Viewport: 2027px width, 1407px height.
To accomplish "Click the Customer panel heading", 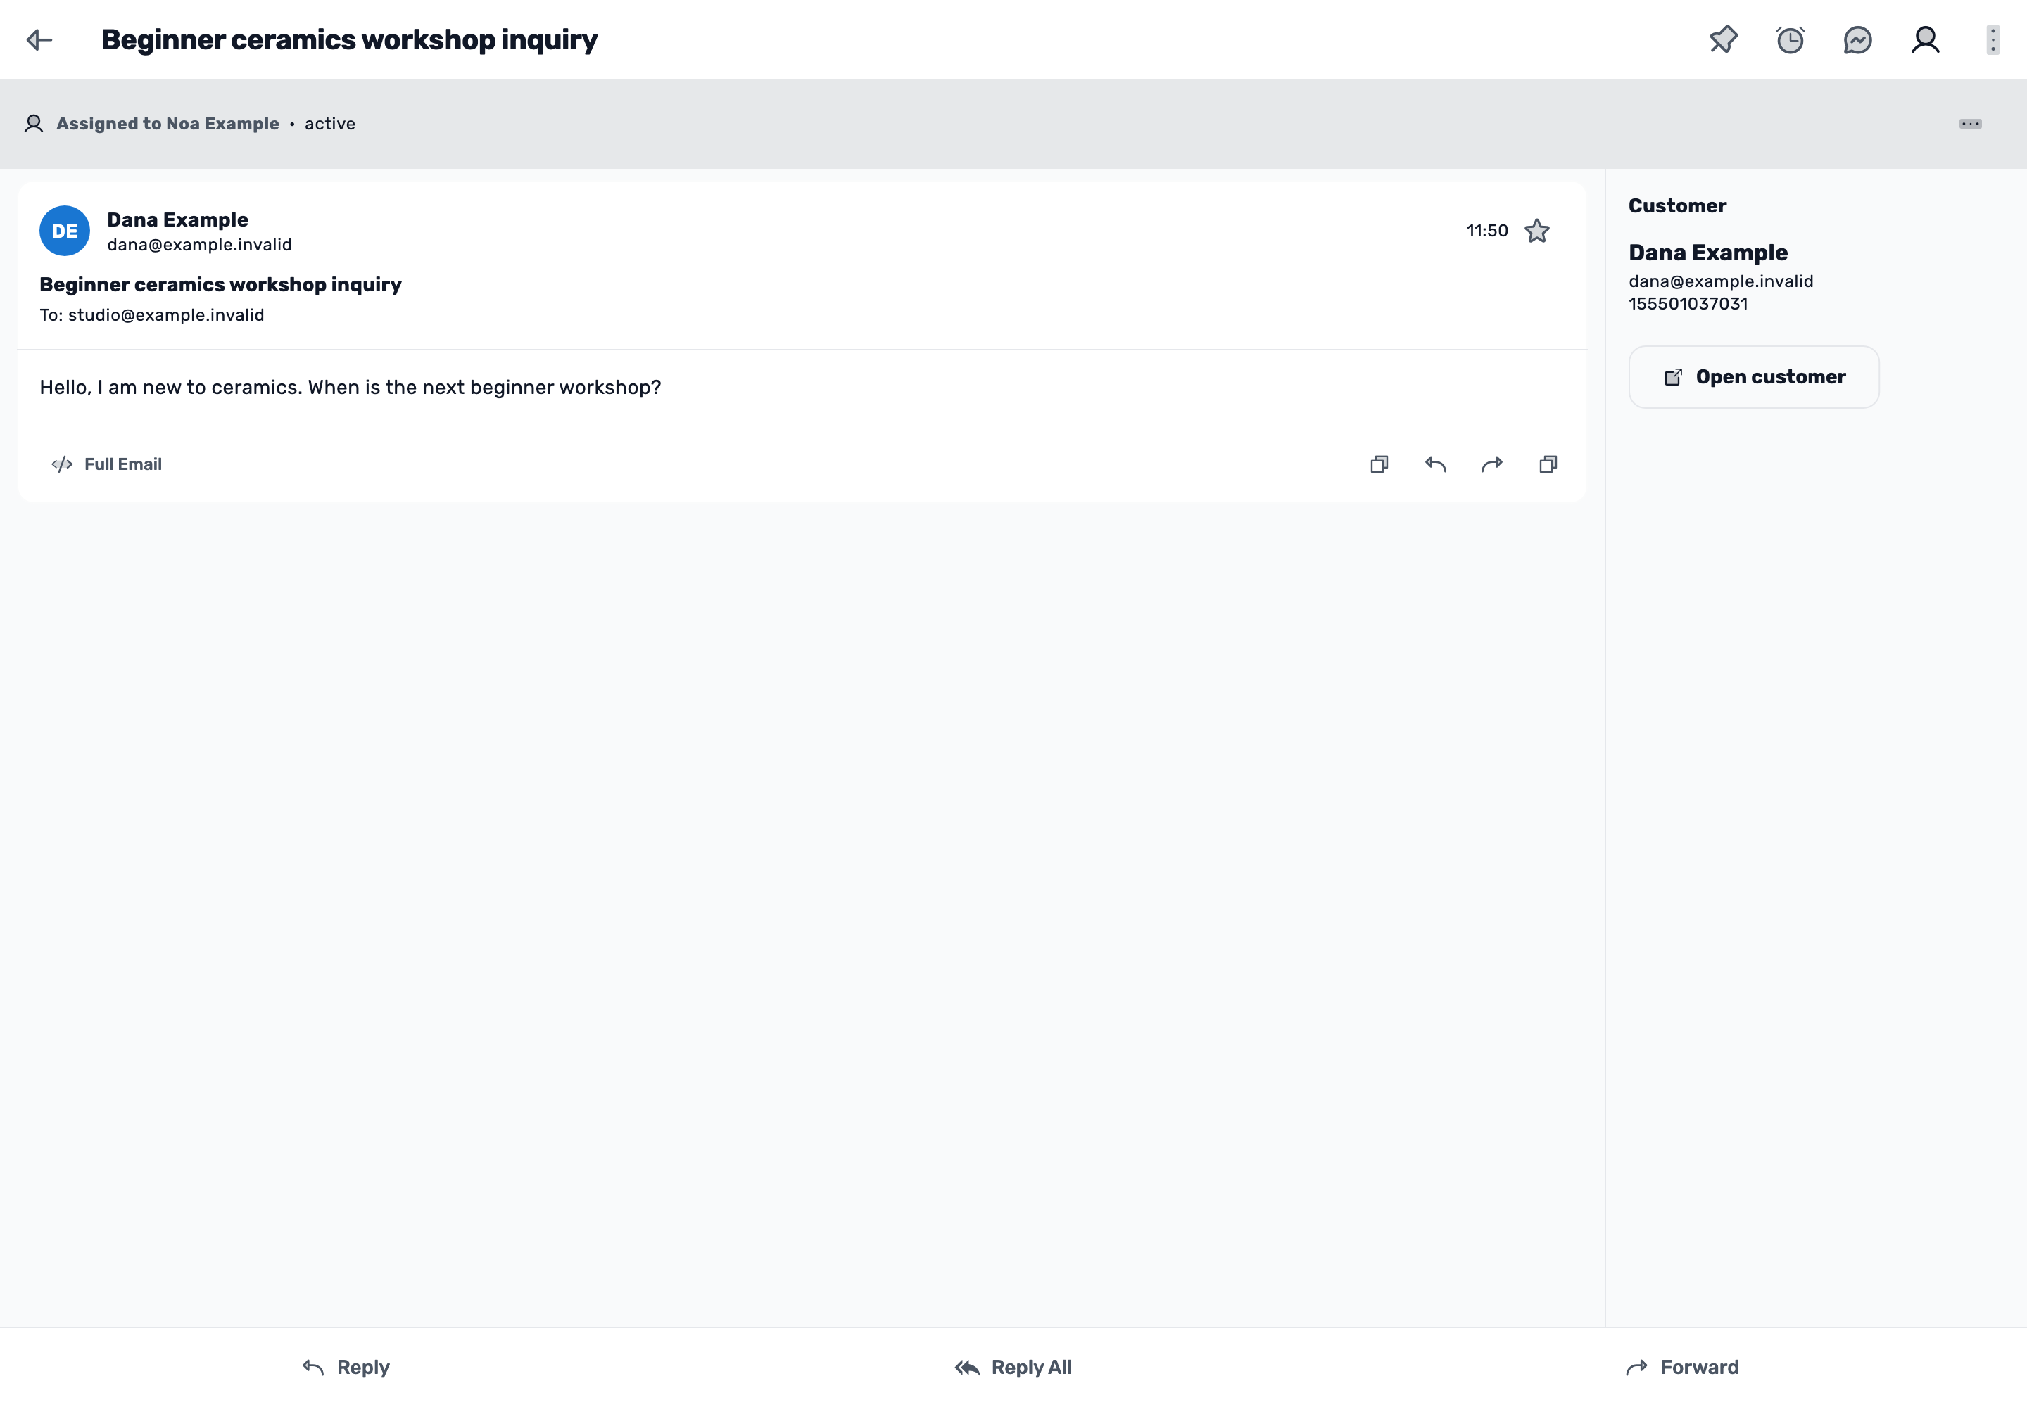I will tap(1676, 205).
